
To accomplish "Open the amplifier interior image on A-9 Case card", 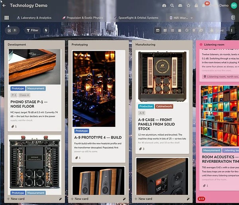I will coord(163,77).
